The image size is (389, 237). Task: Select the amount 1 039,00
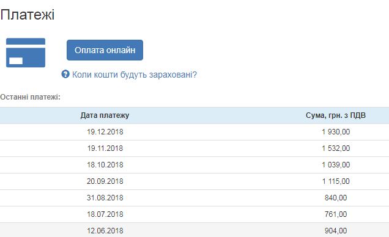(336, 165)
